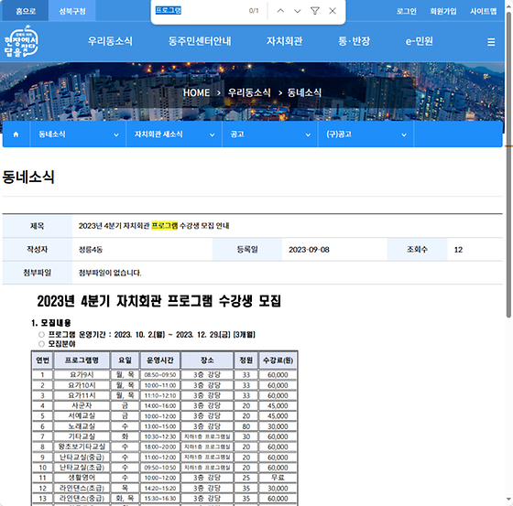The image size is (513, 506).
Task: Click the 요가11시 program cell
Action: pyautogui.click(x=82, y=395)
